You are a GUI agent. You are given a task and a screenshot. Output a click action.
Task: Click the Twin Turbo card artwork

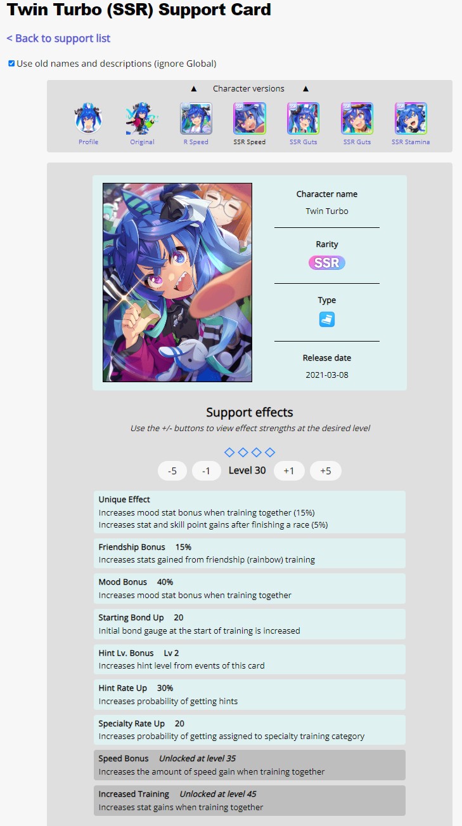click(x=177, y=283)
